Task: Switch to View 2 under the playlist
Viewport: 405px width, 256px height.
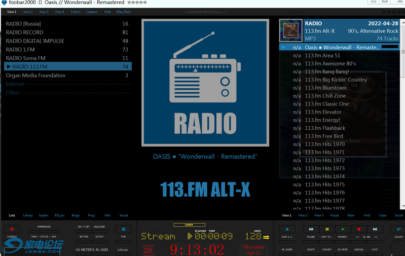Action: 303,215
